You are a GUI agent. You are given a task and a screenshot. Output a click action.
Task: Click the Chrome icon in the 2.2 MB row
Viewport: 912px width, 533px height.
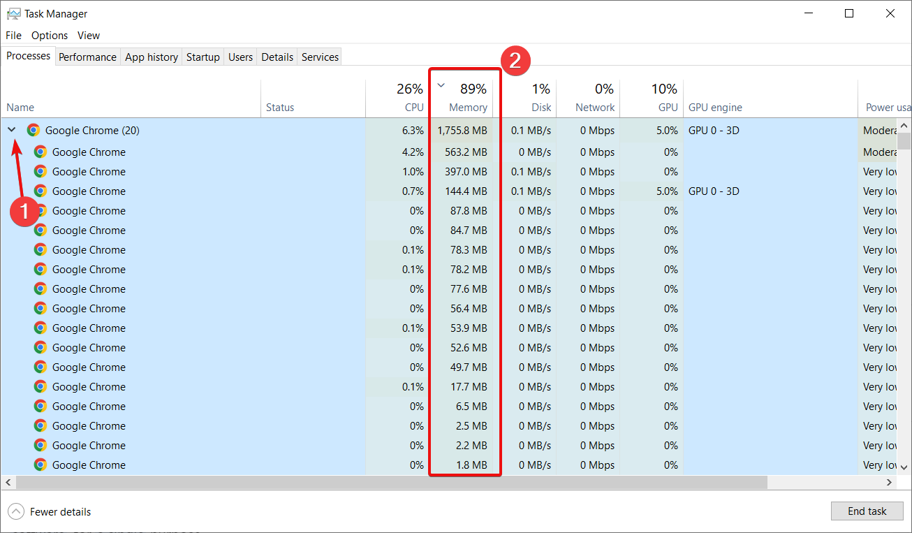coord(41,446)
